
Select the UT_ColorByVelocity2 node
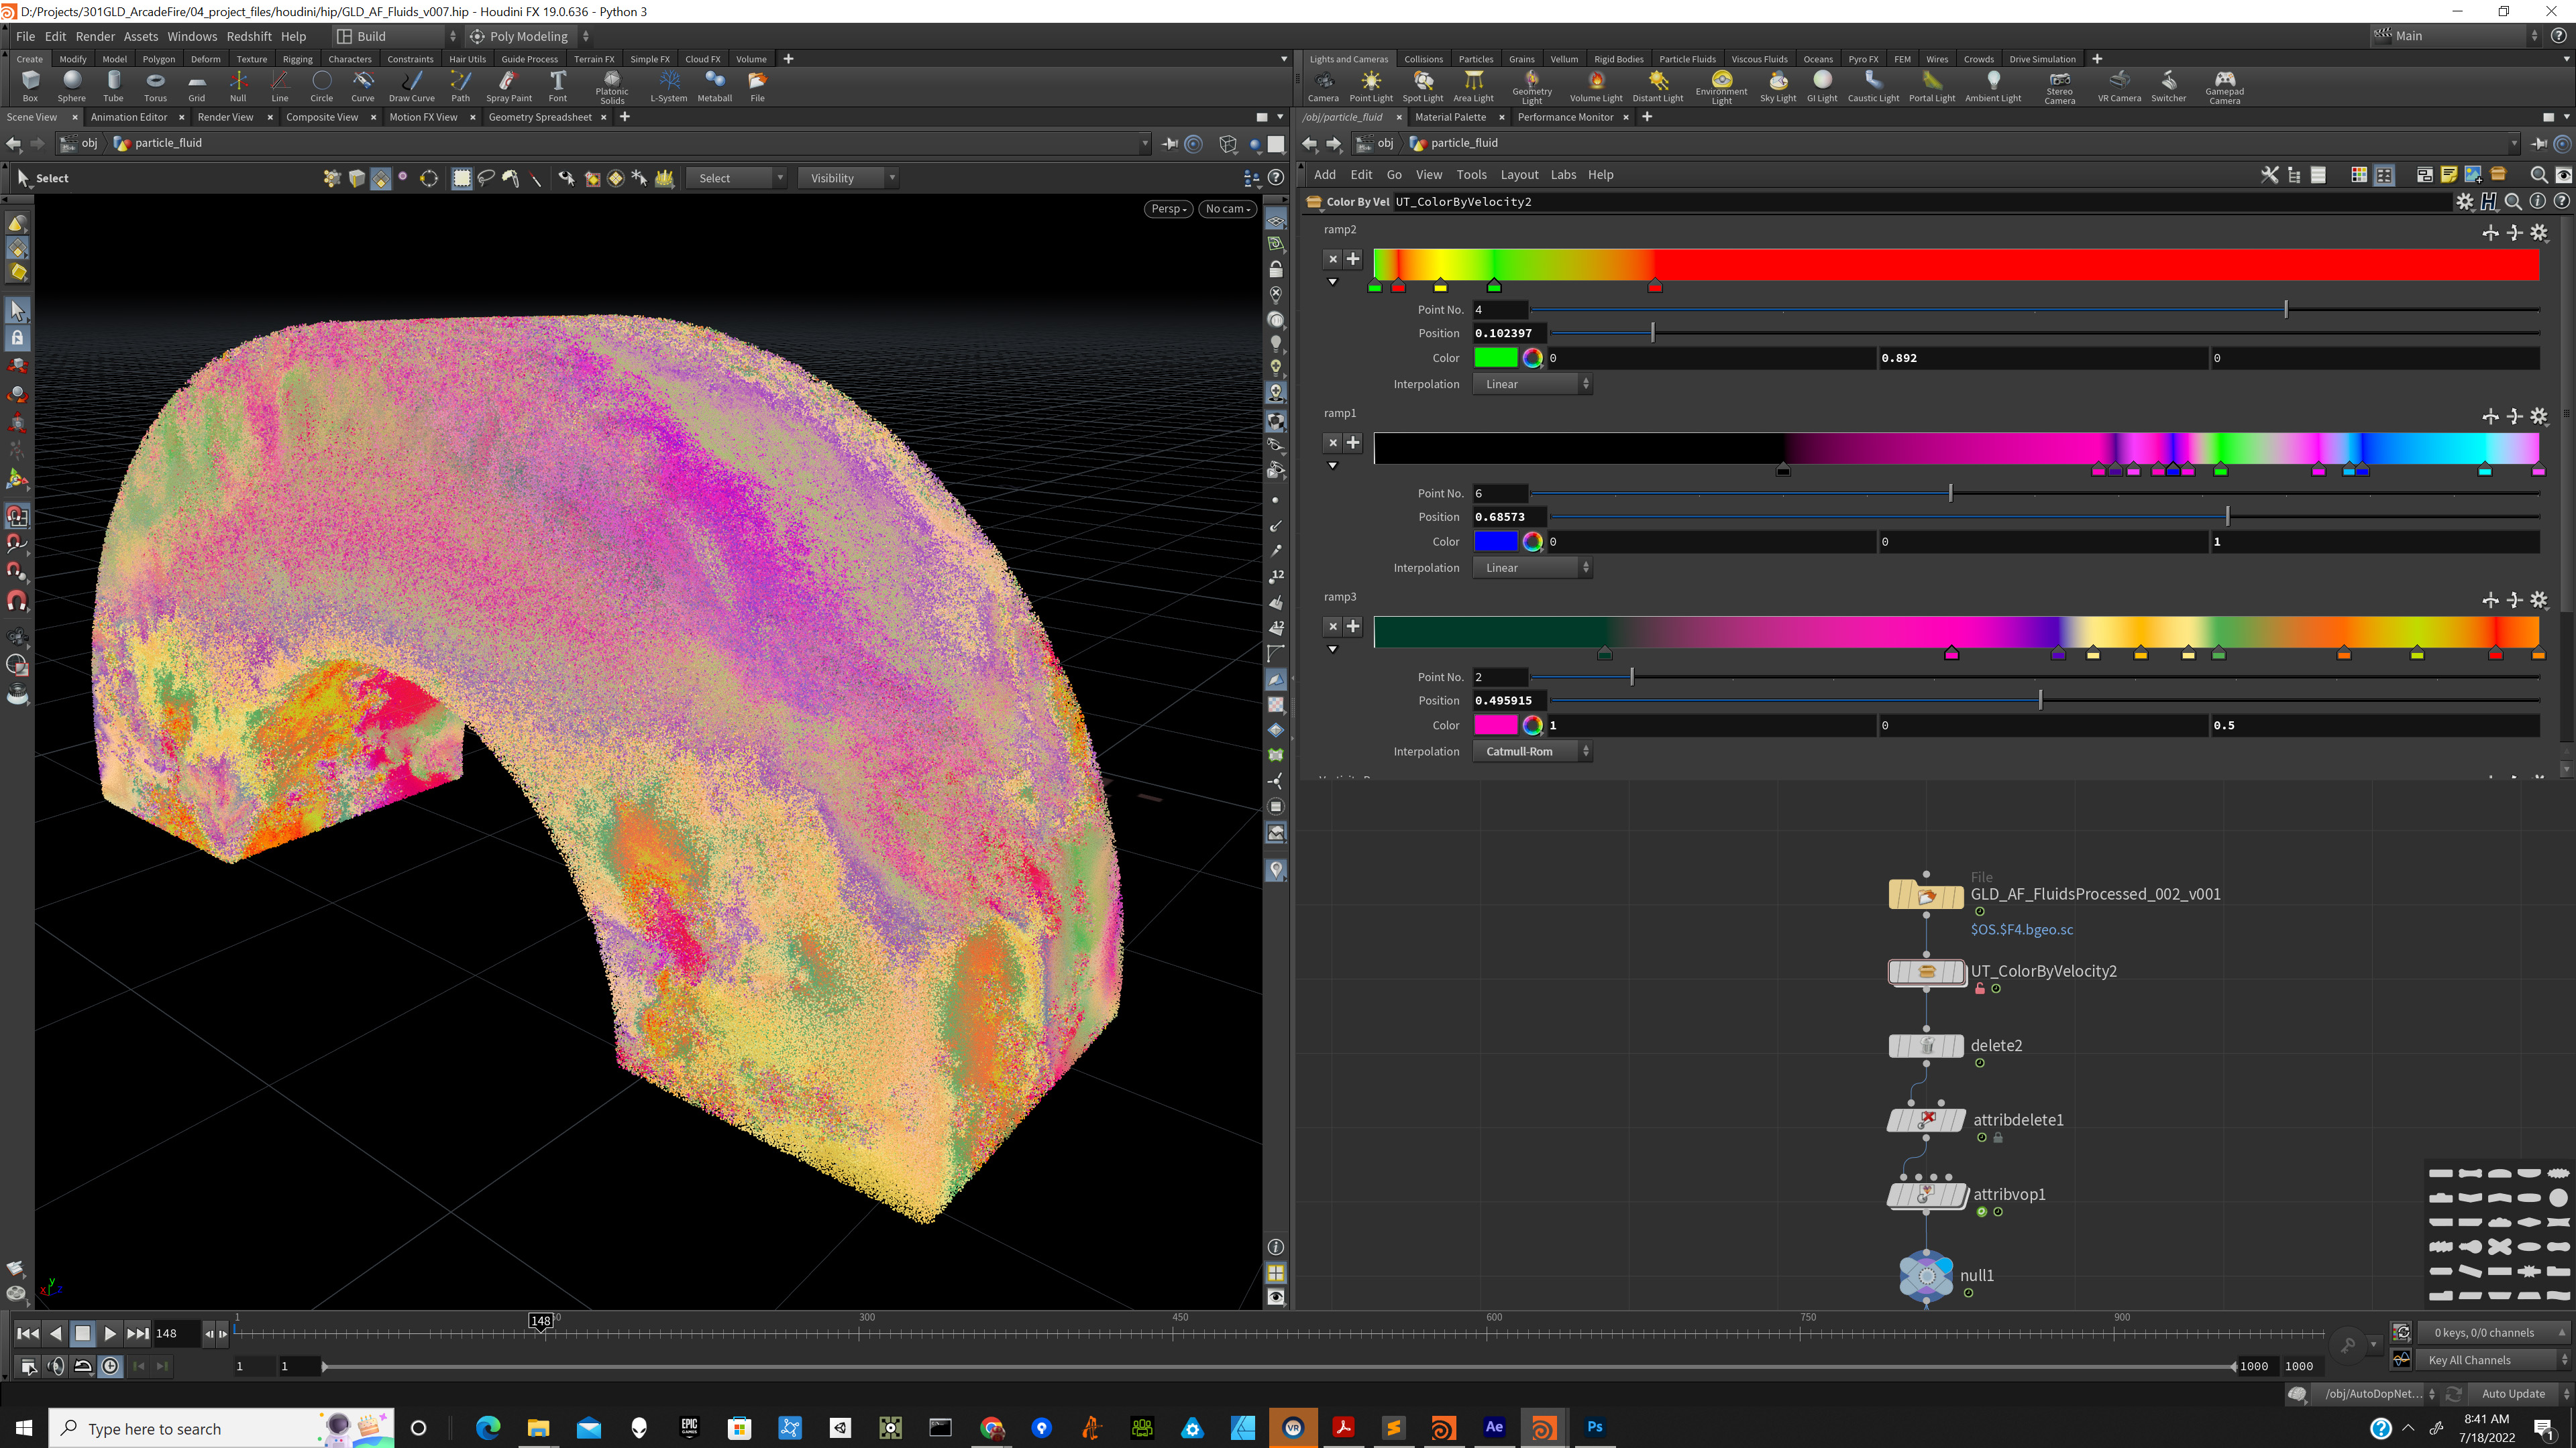click(x=1926, y=971)
